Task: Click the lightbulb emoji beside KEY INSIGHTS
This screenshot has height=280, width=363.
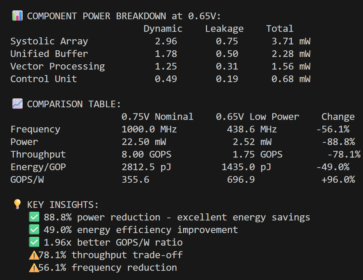Action: 17,205
